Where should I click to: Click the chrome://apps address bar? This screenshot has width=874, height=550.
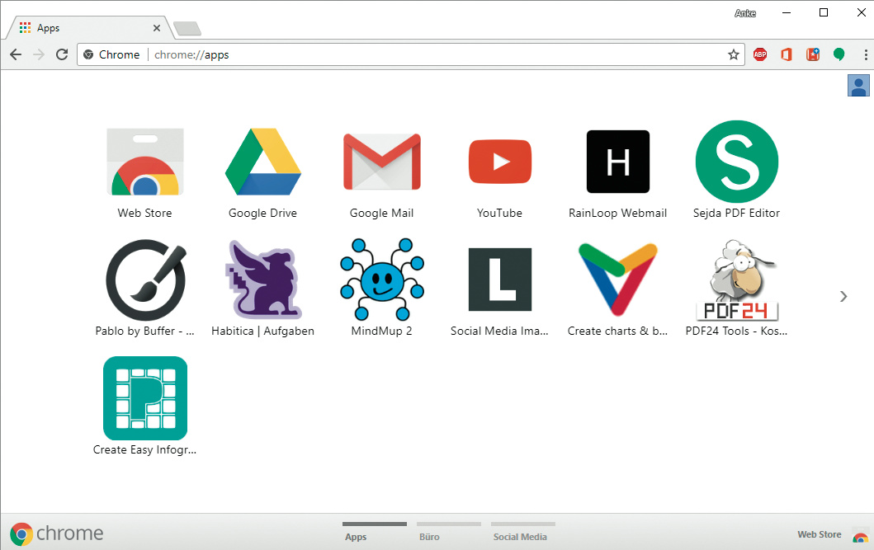[413, 54]
